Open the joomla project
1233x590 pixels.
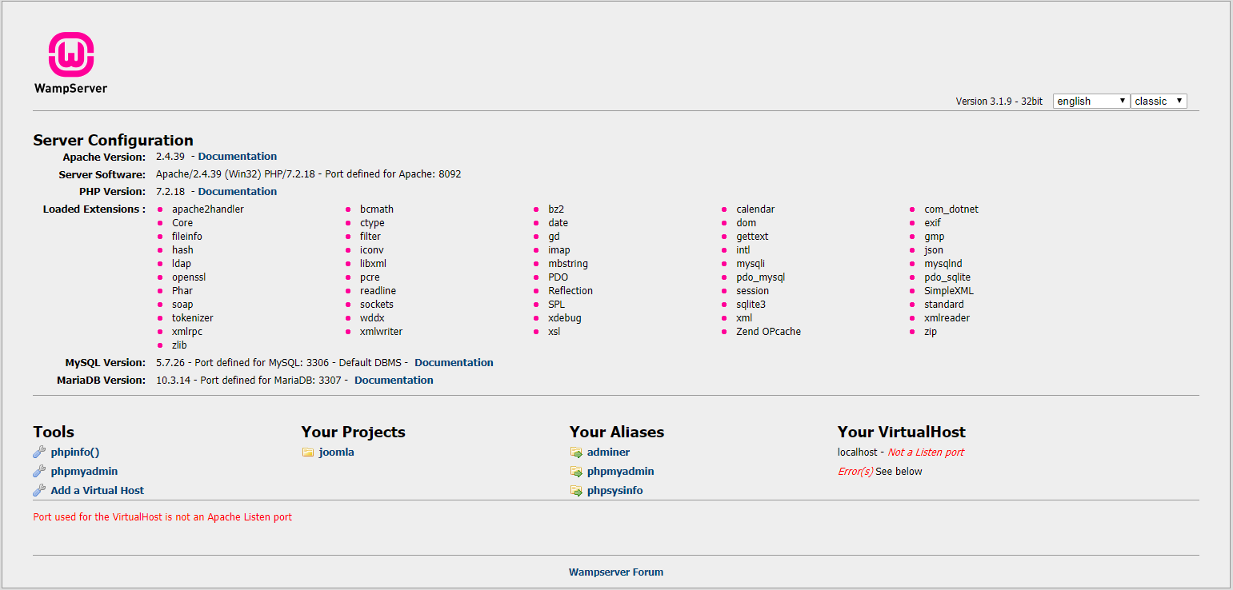coord(336,452)
